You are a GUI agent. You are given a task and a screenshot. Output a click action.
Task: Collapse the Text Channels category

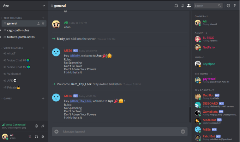13,18
